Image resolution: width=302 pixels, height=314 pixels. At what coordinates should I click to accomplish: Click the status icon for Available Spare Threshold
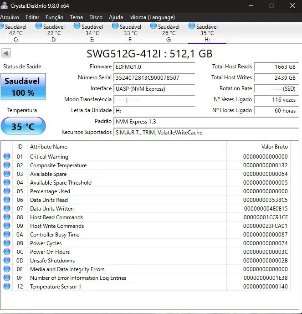coord(7,182)
